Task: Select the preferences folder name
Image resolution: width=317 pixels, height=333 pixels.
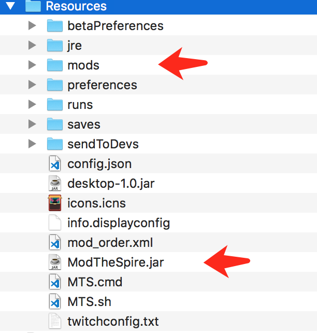Action: tap(102, 85)
